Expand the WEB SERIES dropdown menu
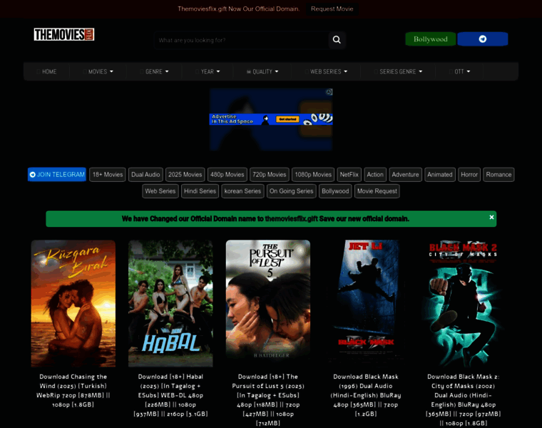The width and height of the screenshot is (542, 428). 326,71
